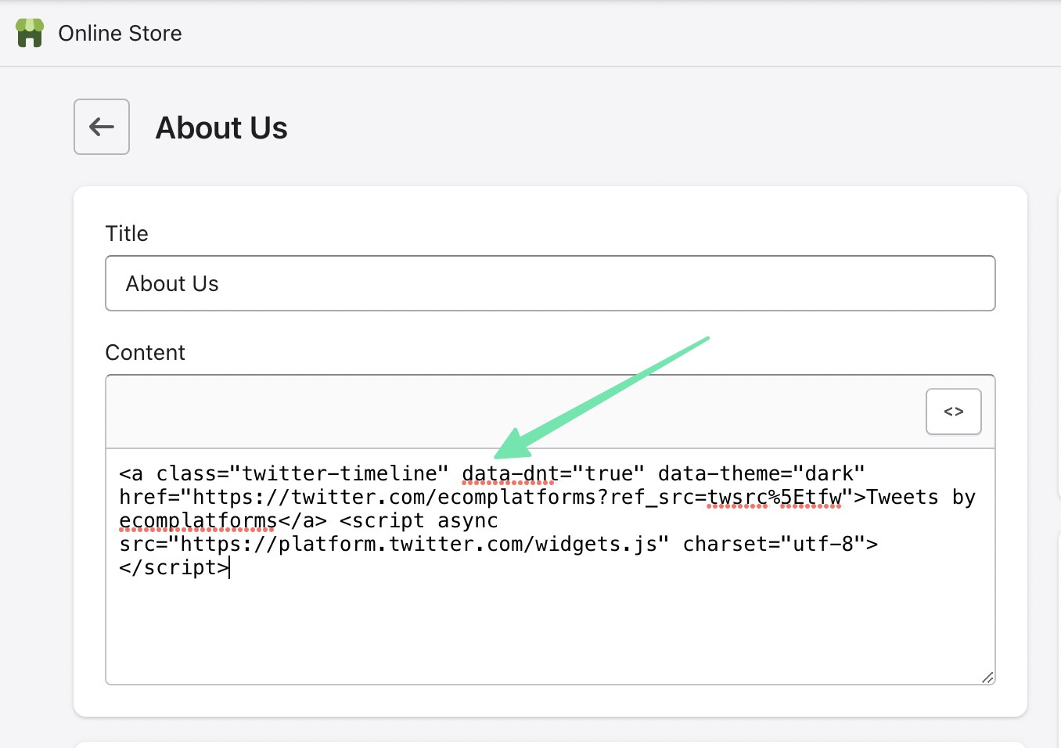The height and width of the screenshot is (748, 1061).
Task: Click into the Title input field
Action: (549, 283)
